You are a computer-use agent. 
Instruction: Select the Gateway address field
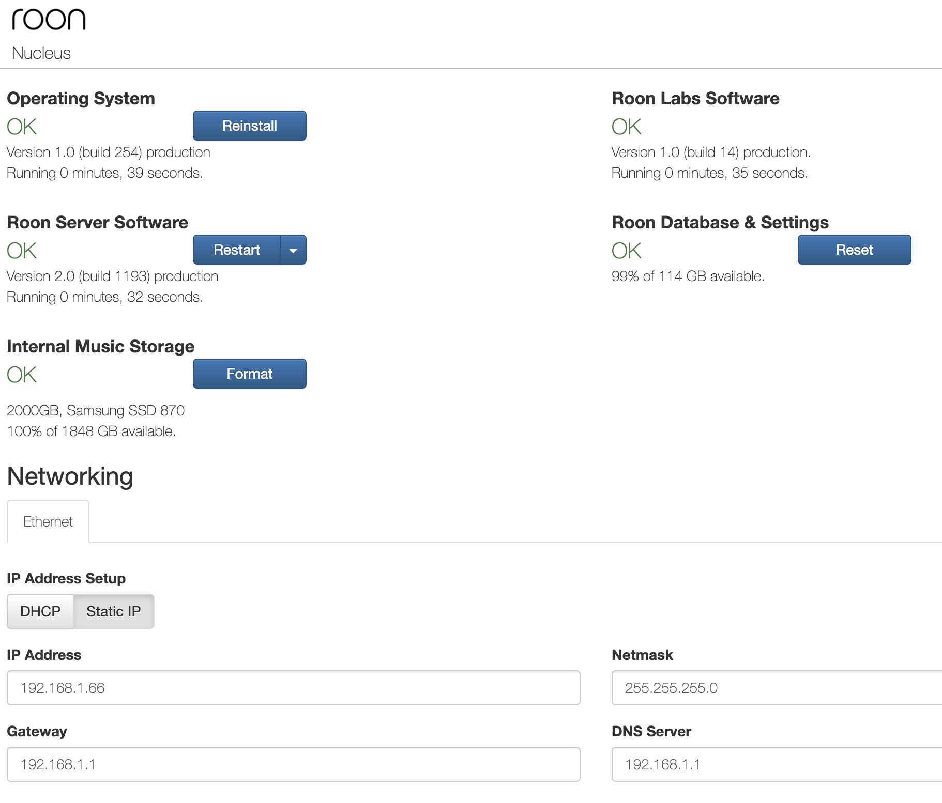(x=293, y=764)
